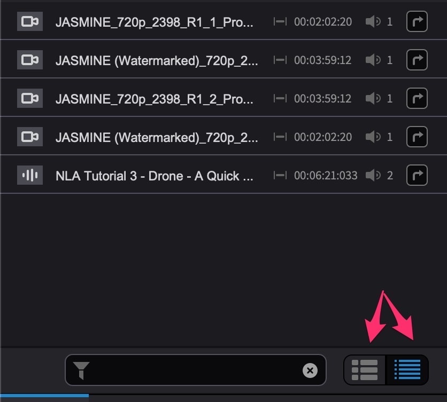Image resolution: width=447 pixels, height=402 pixels.
Task: Select the NLA Tutorial 3 - Drone audio file
Action: click(154, 176)
